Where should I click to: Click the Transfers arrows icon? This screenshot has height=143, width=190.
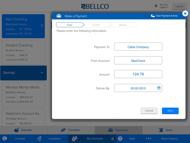click(x=63, y=130)
